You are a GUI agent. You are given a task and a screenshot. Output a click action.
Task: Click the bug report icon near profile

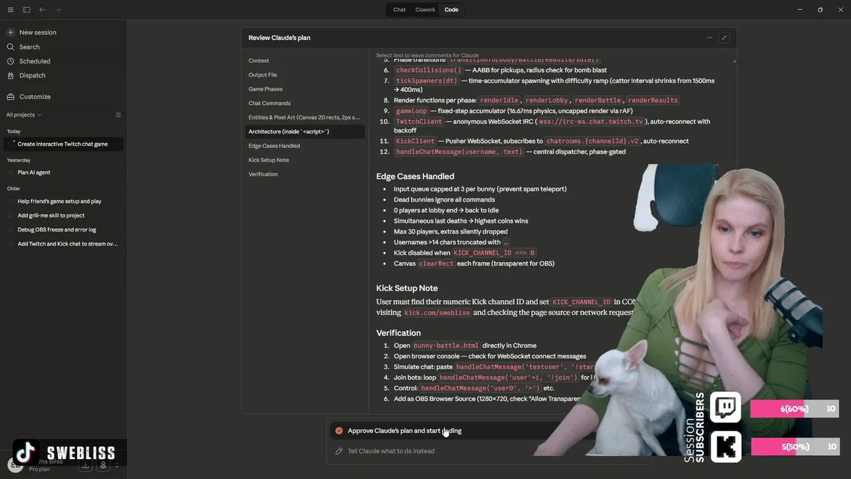pos(103,466)
